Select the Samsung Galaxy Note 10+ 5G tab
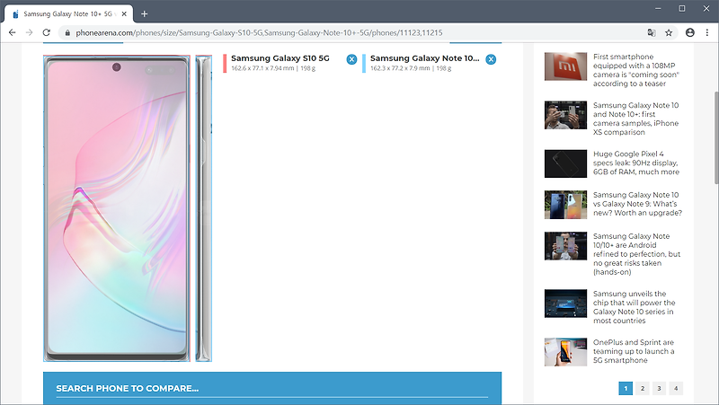719x405 pixels. point(69,13)
